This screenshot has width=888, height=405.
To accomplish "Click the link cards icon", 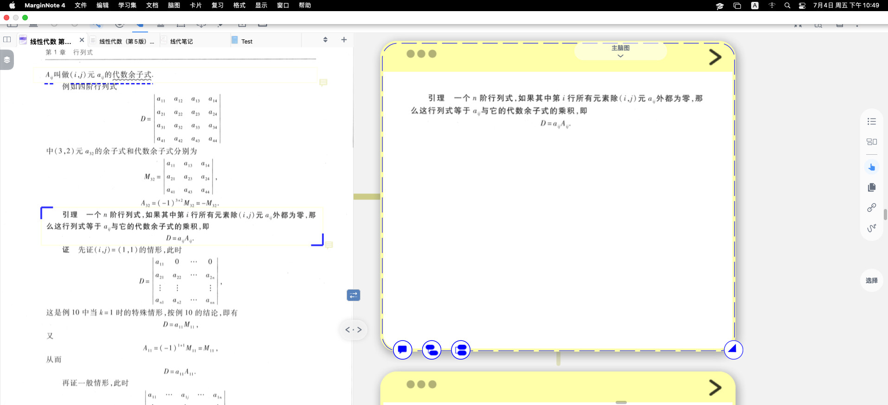I will coord(872,207).
